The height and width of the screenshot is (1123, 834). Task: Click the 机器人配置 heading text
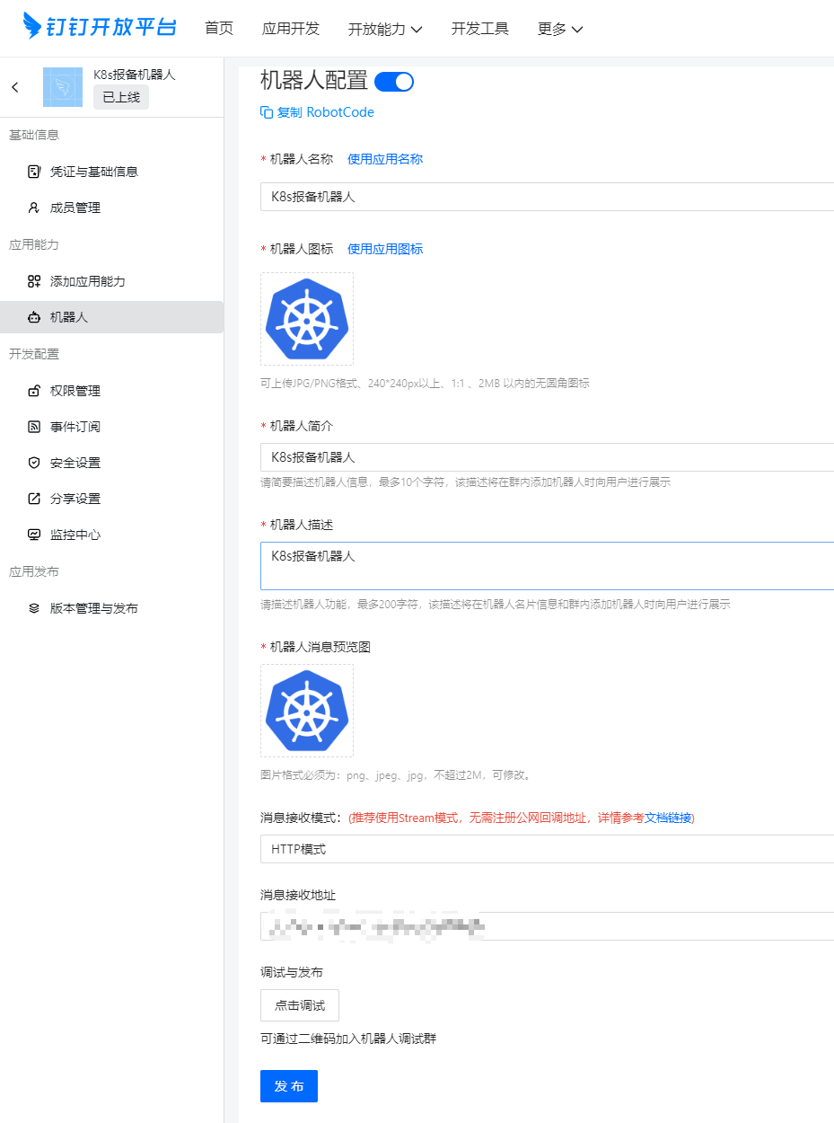pyautogui.click(x=314, y=81)
